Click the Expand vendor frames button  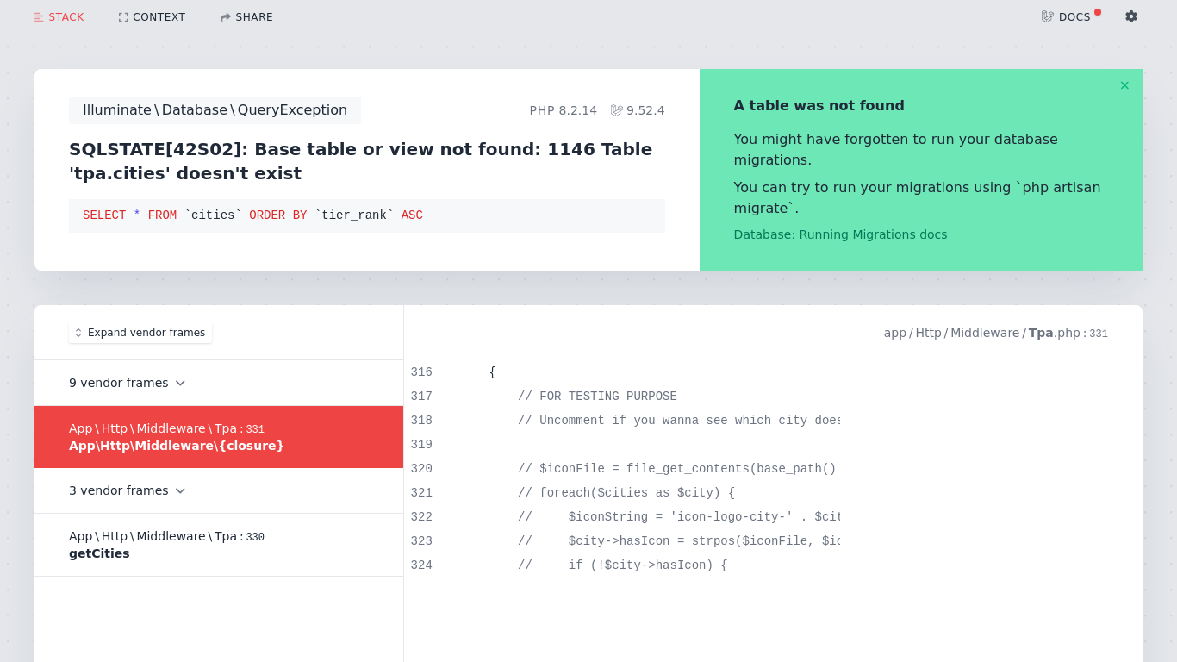(x=140, y=333)
